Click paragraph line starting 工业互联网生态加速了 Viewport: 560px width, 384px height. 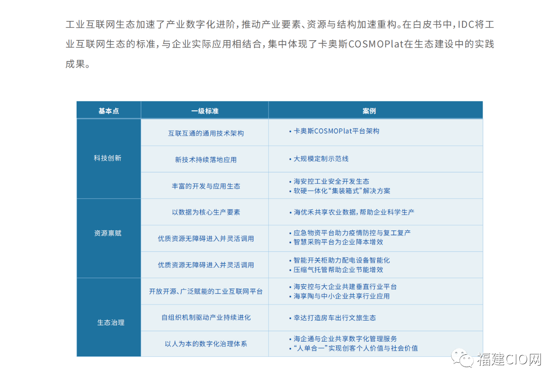coord(280,24)
